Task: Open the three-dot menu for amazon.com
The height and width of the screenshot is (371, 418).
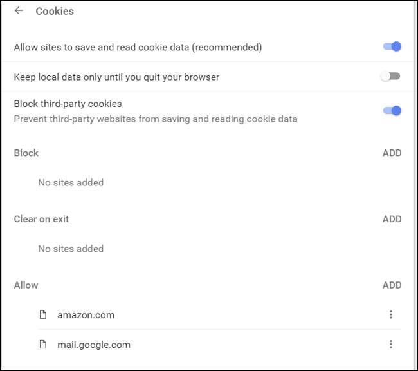Action: click(390, 315)
